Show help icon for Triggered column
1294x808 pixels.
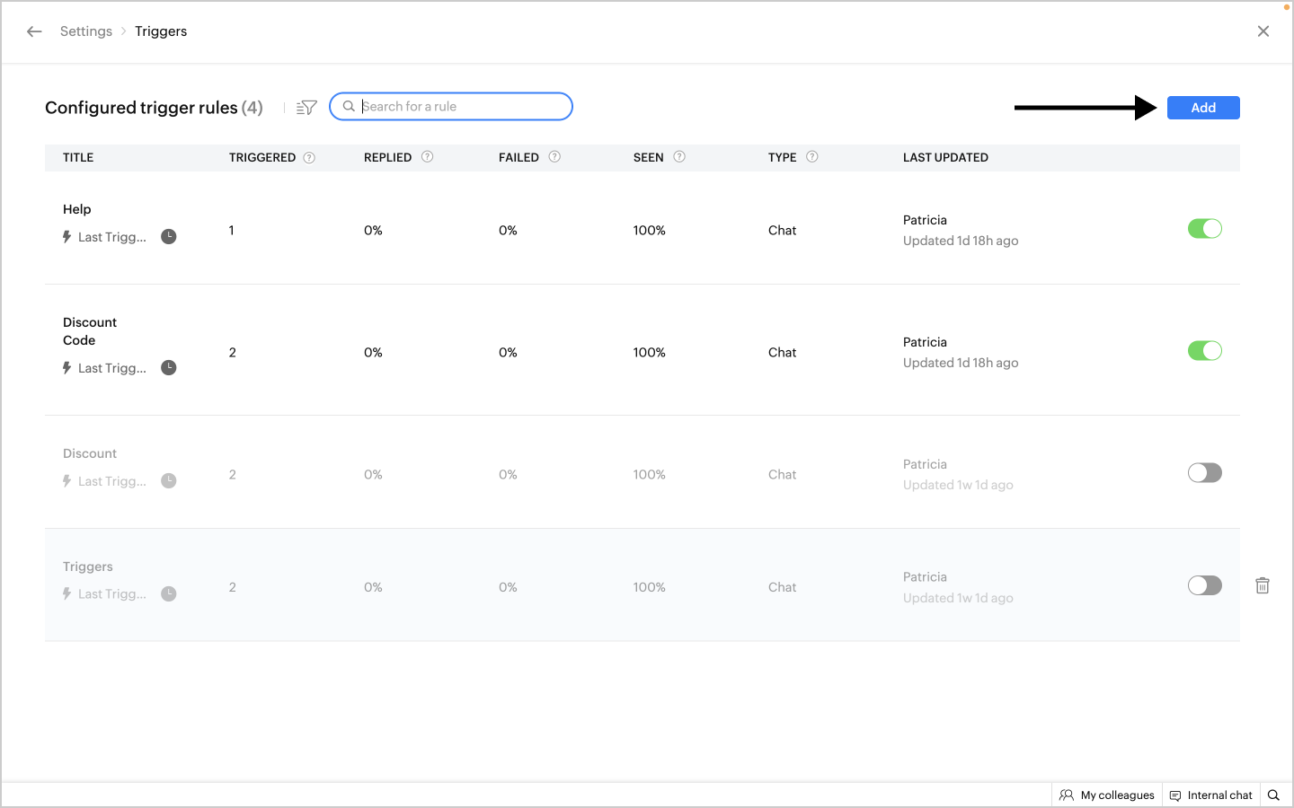click(309, 157)
